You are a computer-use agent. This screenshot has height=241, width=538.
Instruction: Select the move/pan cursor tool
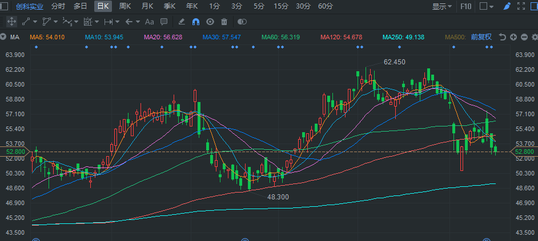[11, 22]
